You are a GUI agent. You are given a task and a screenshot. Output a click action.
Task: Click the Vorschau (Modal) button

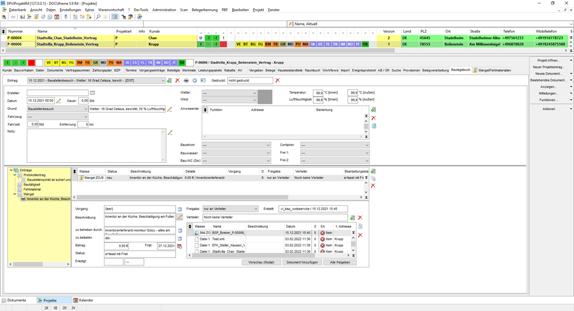pos(261,262)
